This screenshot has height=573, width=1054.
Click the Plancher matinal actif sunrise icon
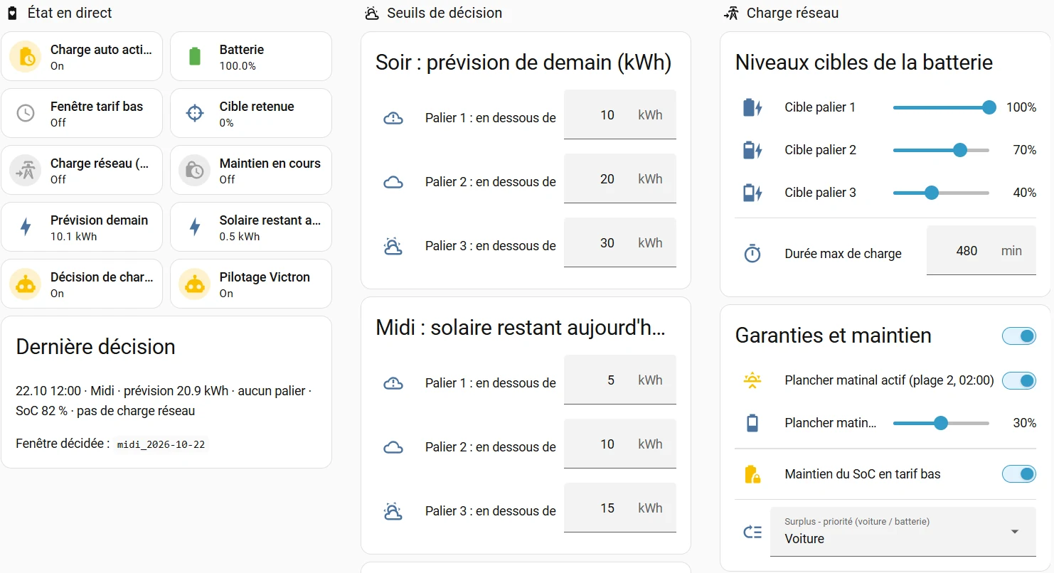[752, 380]
